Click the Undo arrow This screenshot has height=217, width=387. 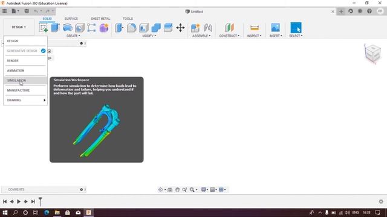(x=36, y=11)
